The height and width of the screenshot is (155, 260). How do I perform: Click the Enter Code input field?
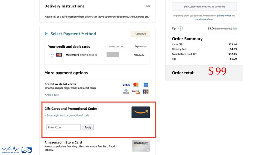tap(63, 127)
